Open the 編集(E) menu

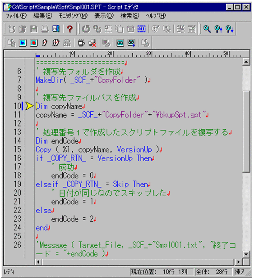(x=43, y=16)
